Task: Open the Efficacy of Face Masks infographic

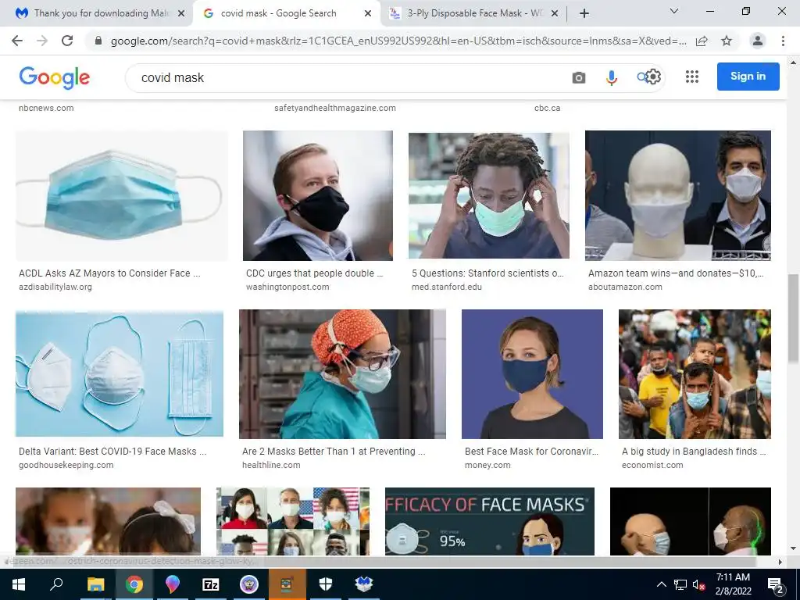Action: click(490, 521)
